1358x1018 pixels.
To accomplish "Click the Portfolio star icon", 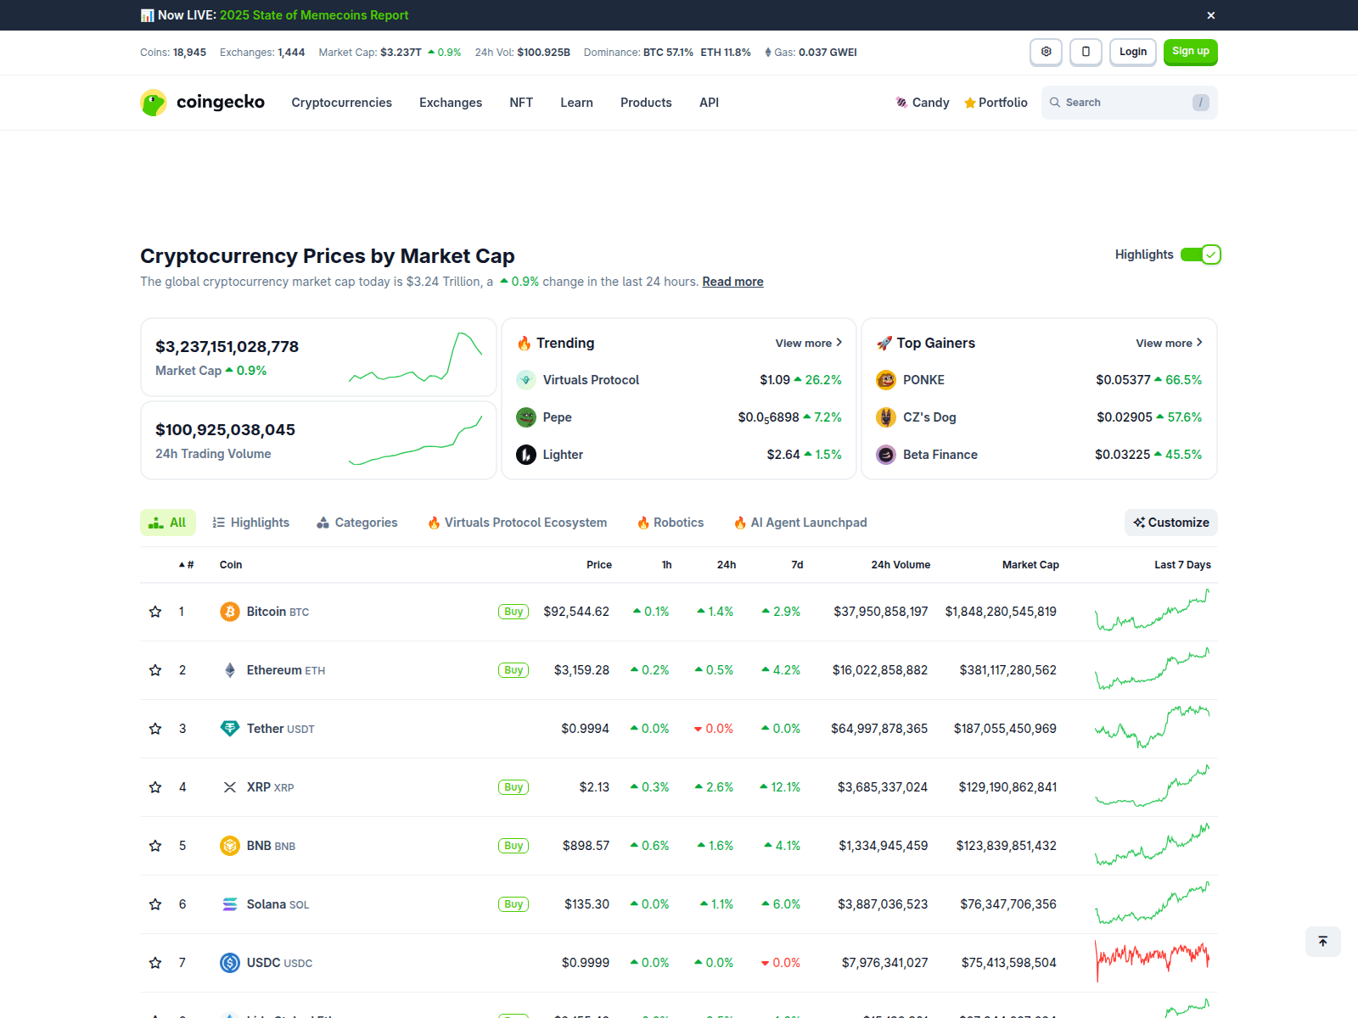I will tap(969, 103).
